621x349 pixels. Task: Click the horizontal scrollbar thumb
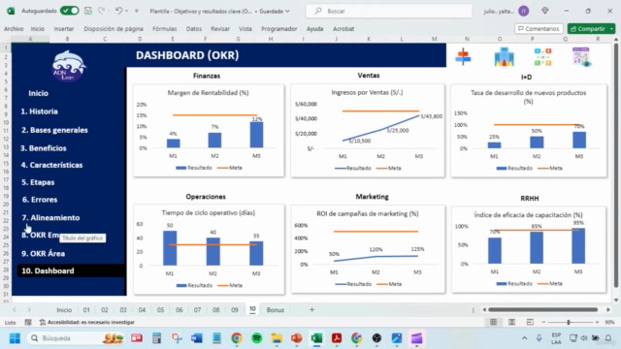click(542, 310)
